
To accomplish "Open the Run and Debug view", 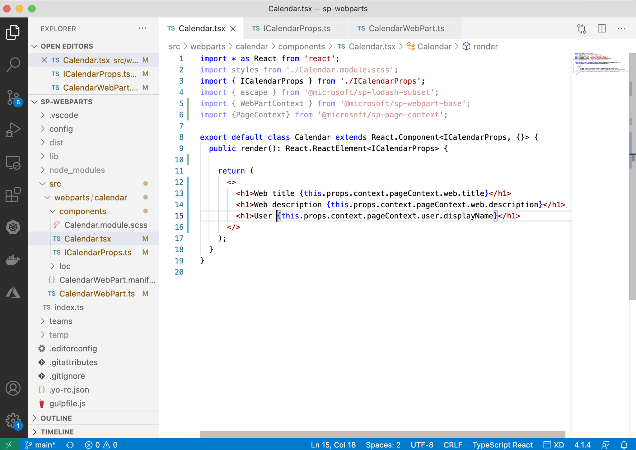I will point(13,130).
